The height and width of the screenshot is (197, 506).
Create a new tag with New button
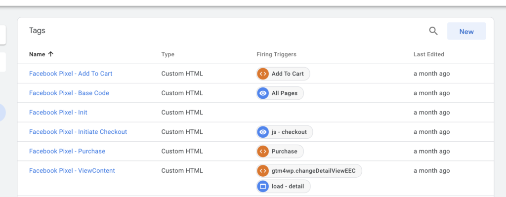pos(466,31)
